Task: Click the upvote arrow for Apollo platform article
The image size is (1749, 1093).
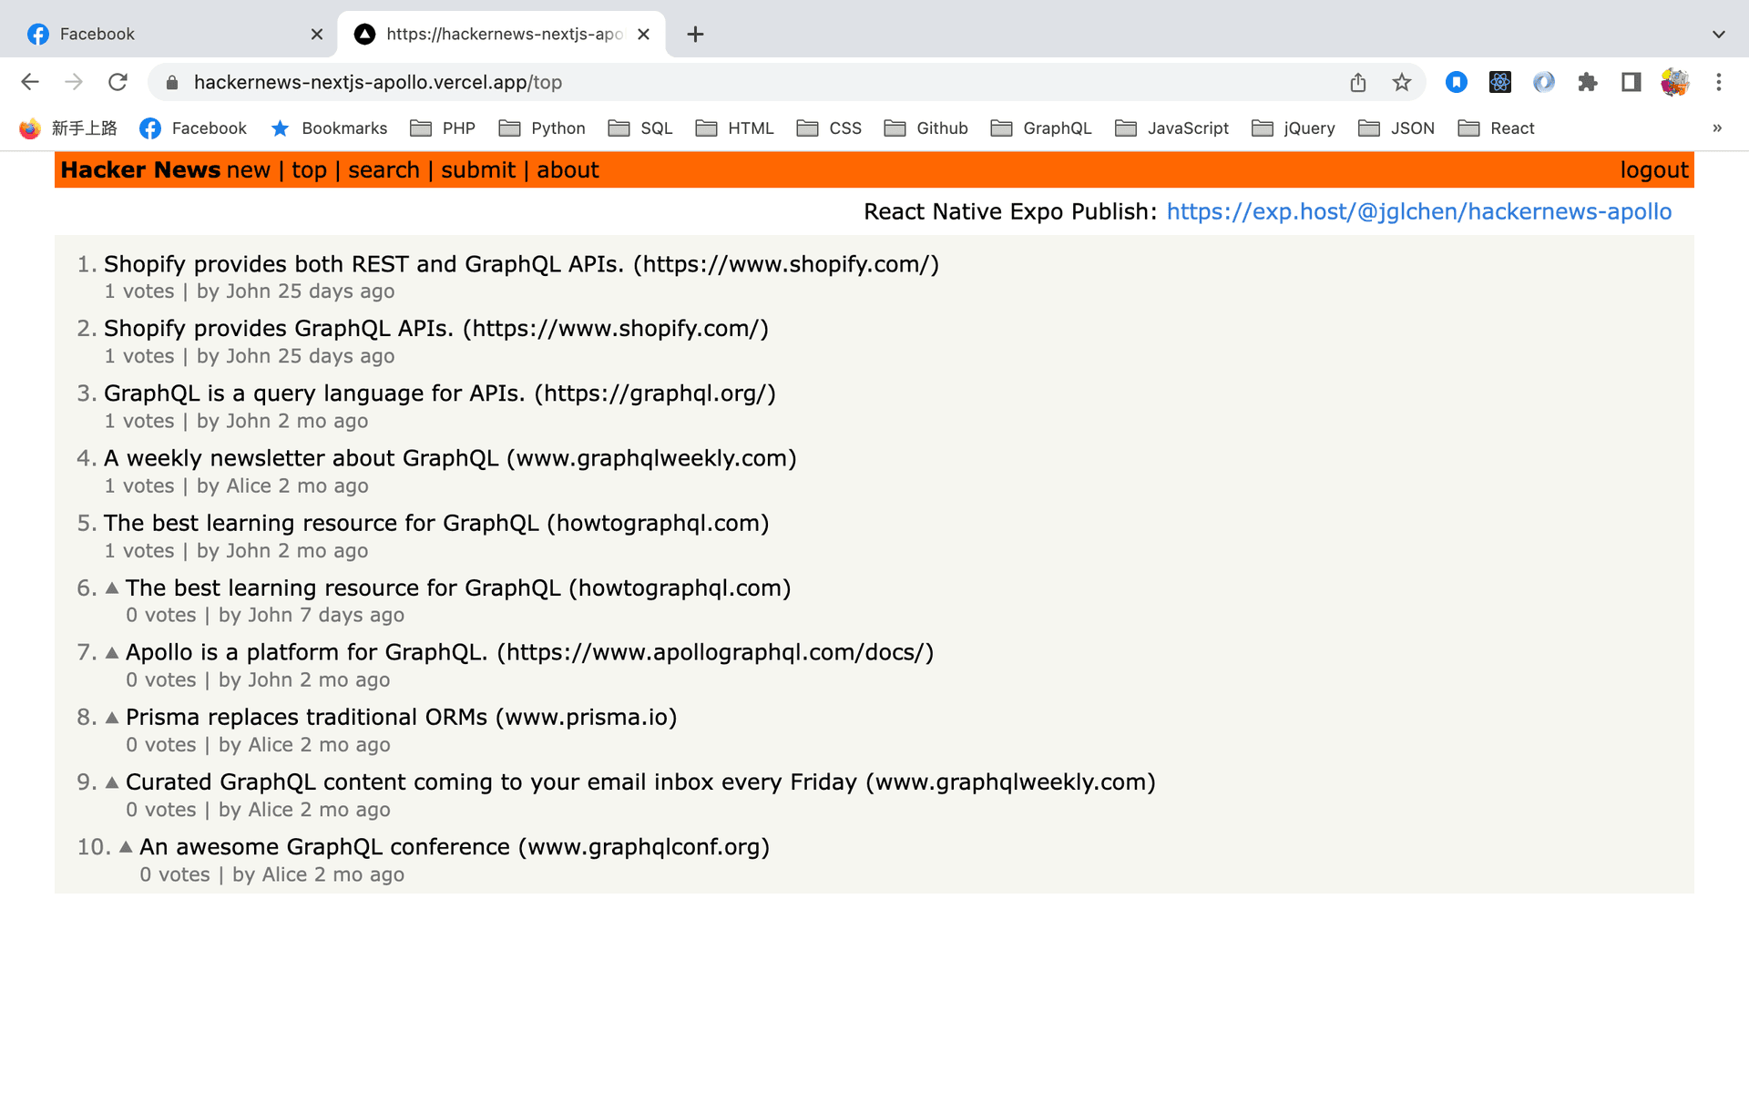Action: (111, 652)
